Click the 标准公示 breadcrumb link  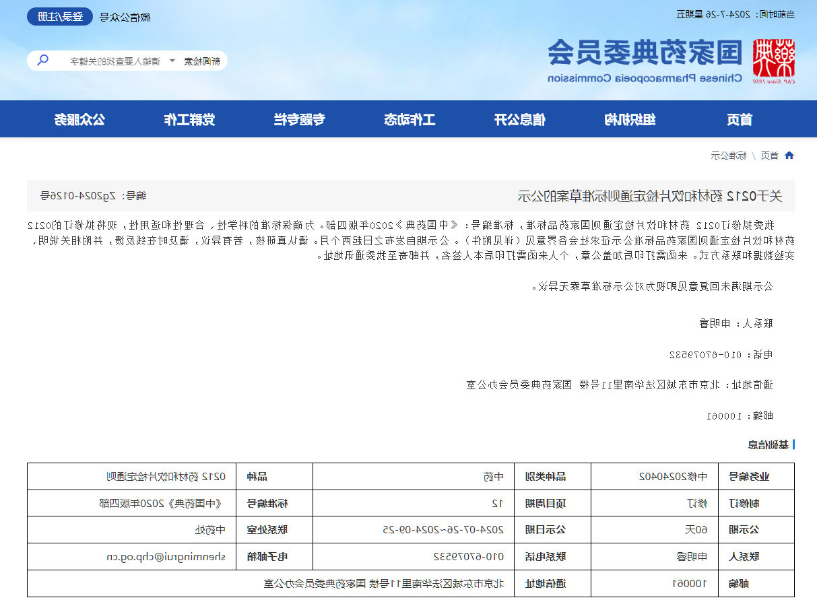coord(729,156)
